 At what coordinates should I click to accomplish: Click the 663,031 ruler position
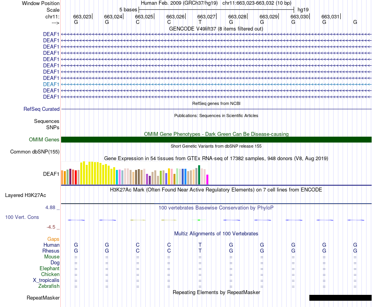tap(330, 16)
